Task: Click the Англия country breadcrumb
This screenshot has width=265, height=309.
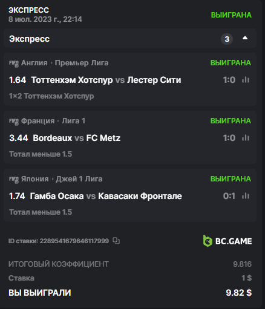Action: [x=34, y=63]
